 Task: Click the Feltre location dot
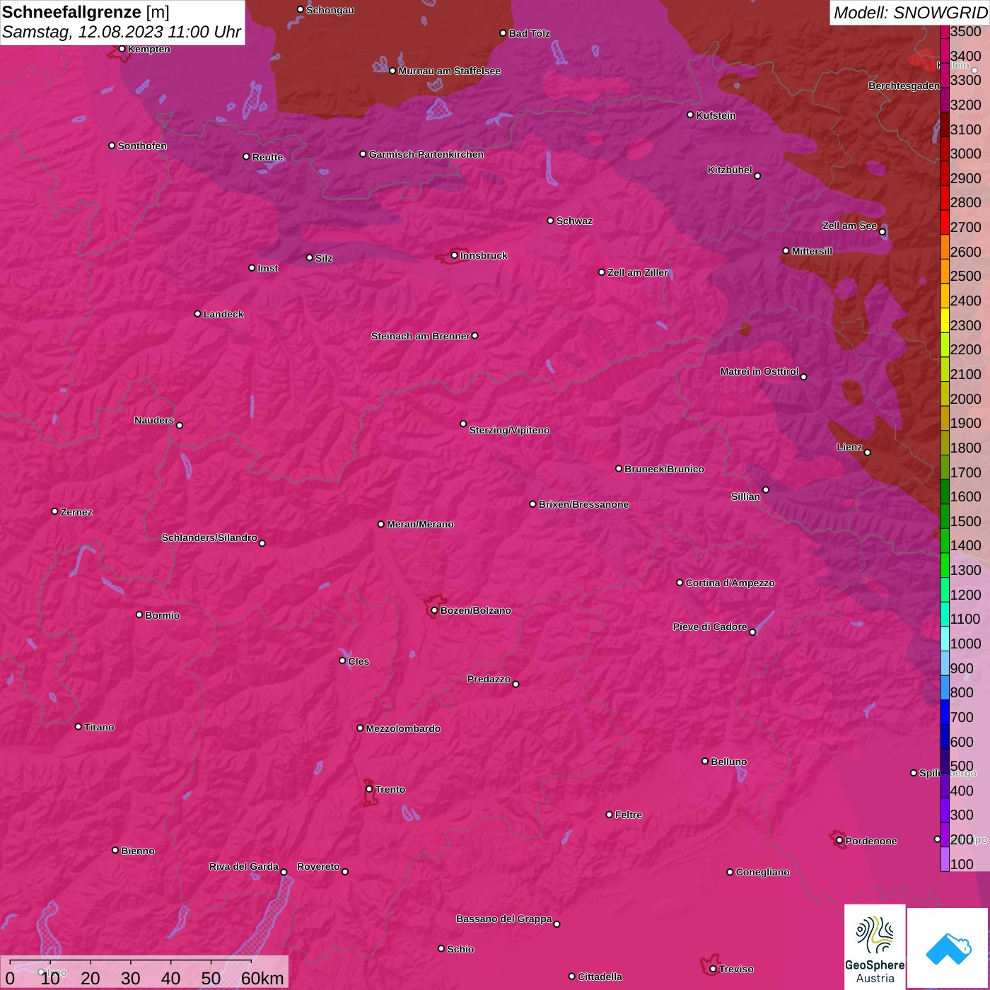pyautogui.click(x=609, y=815)
